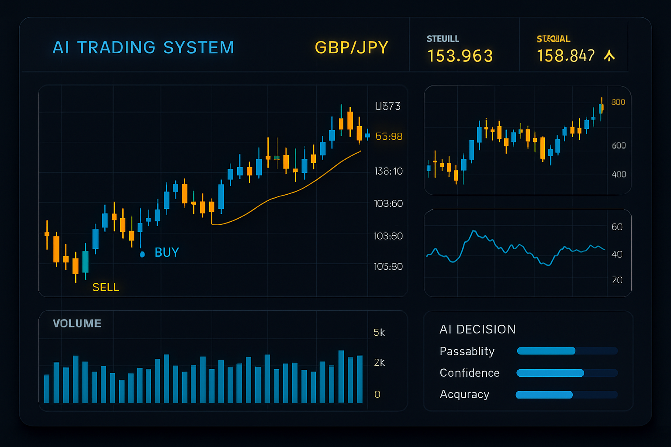Select the GBP/JPY currency pair title
The height and width of the screenshot is (447, 671).
351,48
